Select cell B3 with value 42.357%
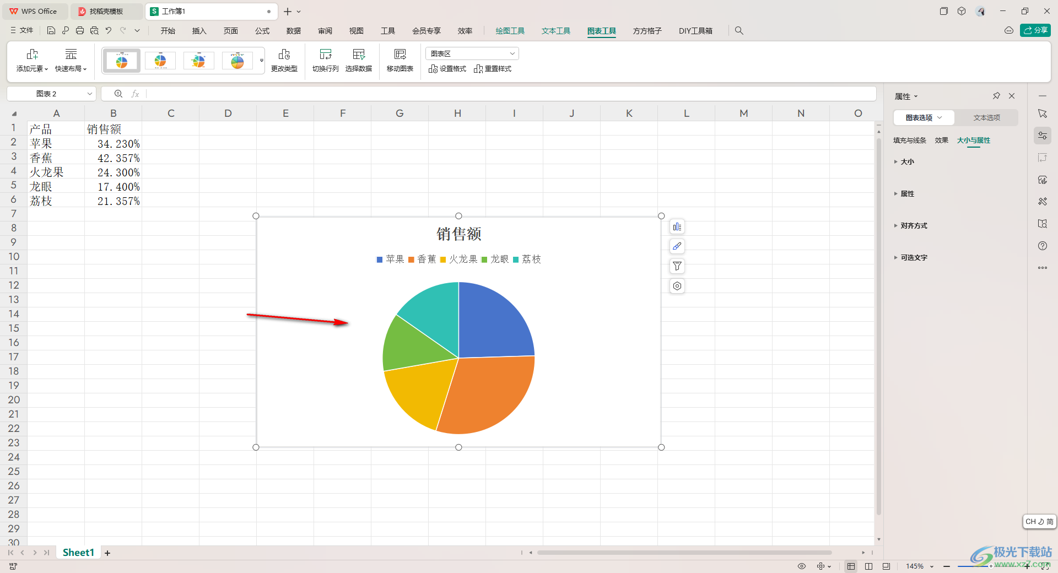Screen dimensions: 1058x573 pyautogui.click(x=114, y=158)
